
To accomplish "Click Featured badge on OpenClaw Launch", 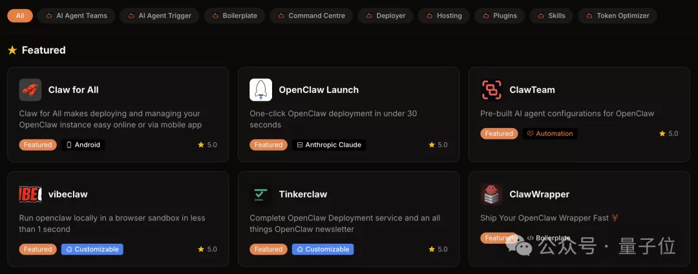I will coord(268,145).
